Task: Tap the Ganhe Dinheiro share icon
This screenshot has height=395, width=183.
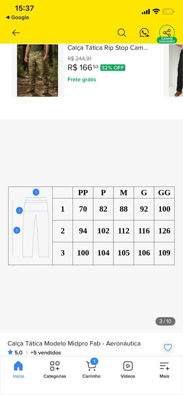Action: [167, 34]
